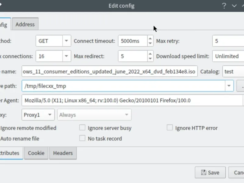The height and width of the screenshot is (183, 244).
Task: Switch to the Headers tab
Action: click(x=63, y=153)
